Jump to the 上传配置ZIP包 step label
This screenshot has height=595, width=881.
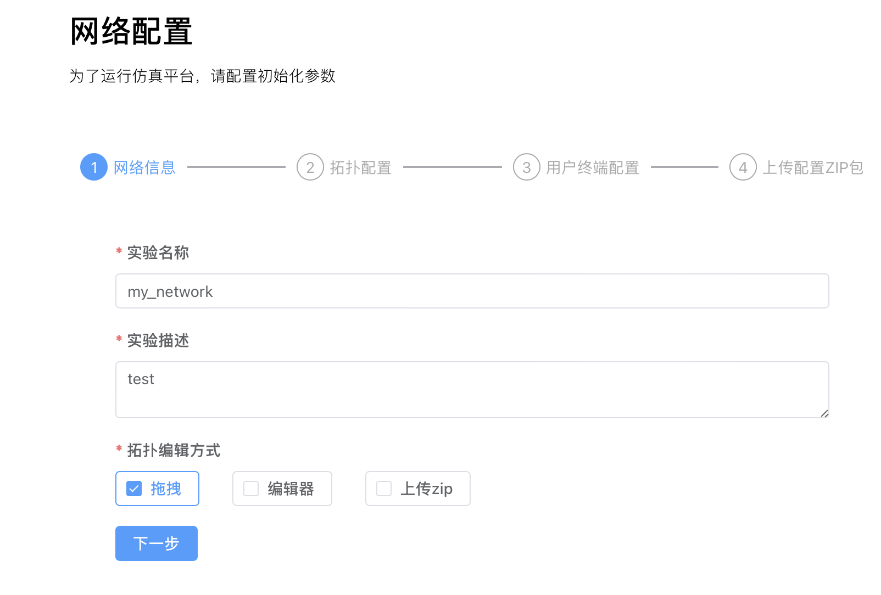click(813, 167)
